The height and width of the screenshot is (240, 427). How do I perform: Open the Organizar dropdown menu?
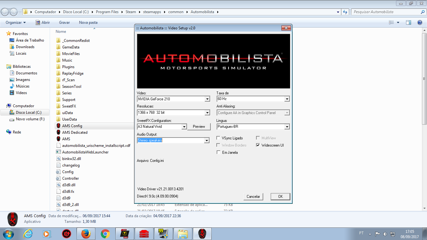[16, 22]
